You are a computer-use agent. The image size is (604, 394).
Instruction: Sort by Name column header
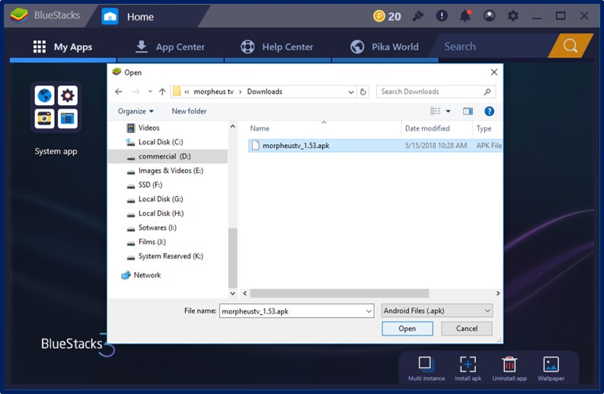[x=260, y=128]
